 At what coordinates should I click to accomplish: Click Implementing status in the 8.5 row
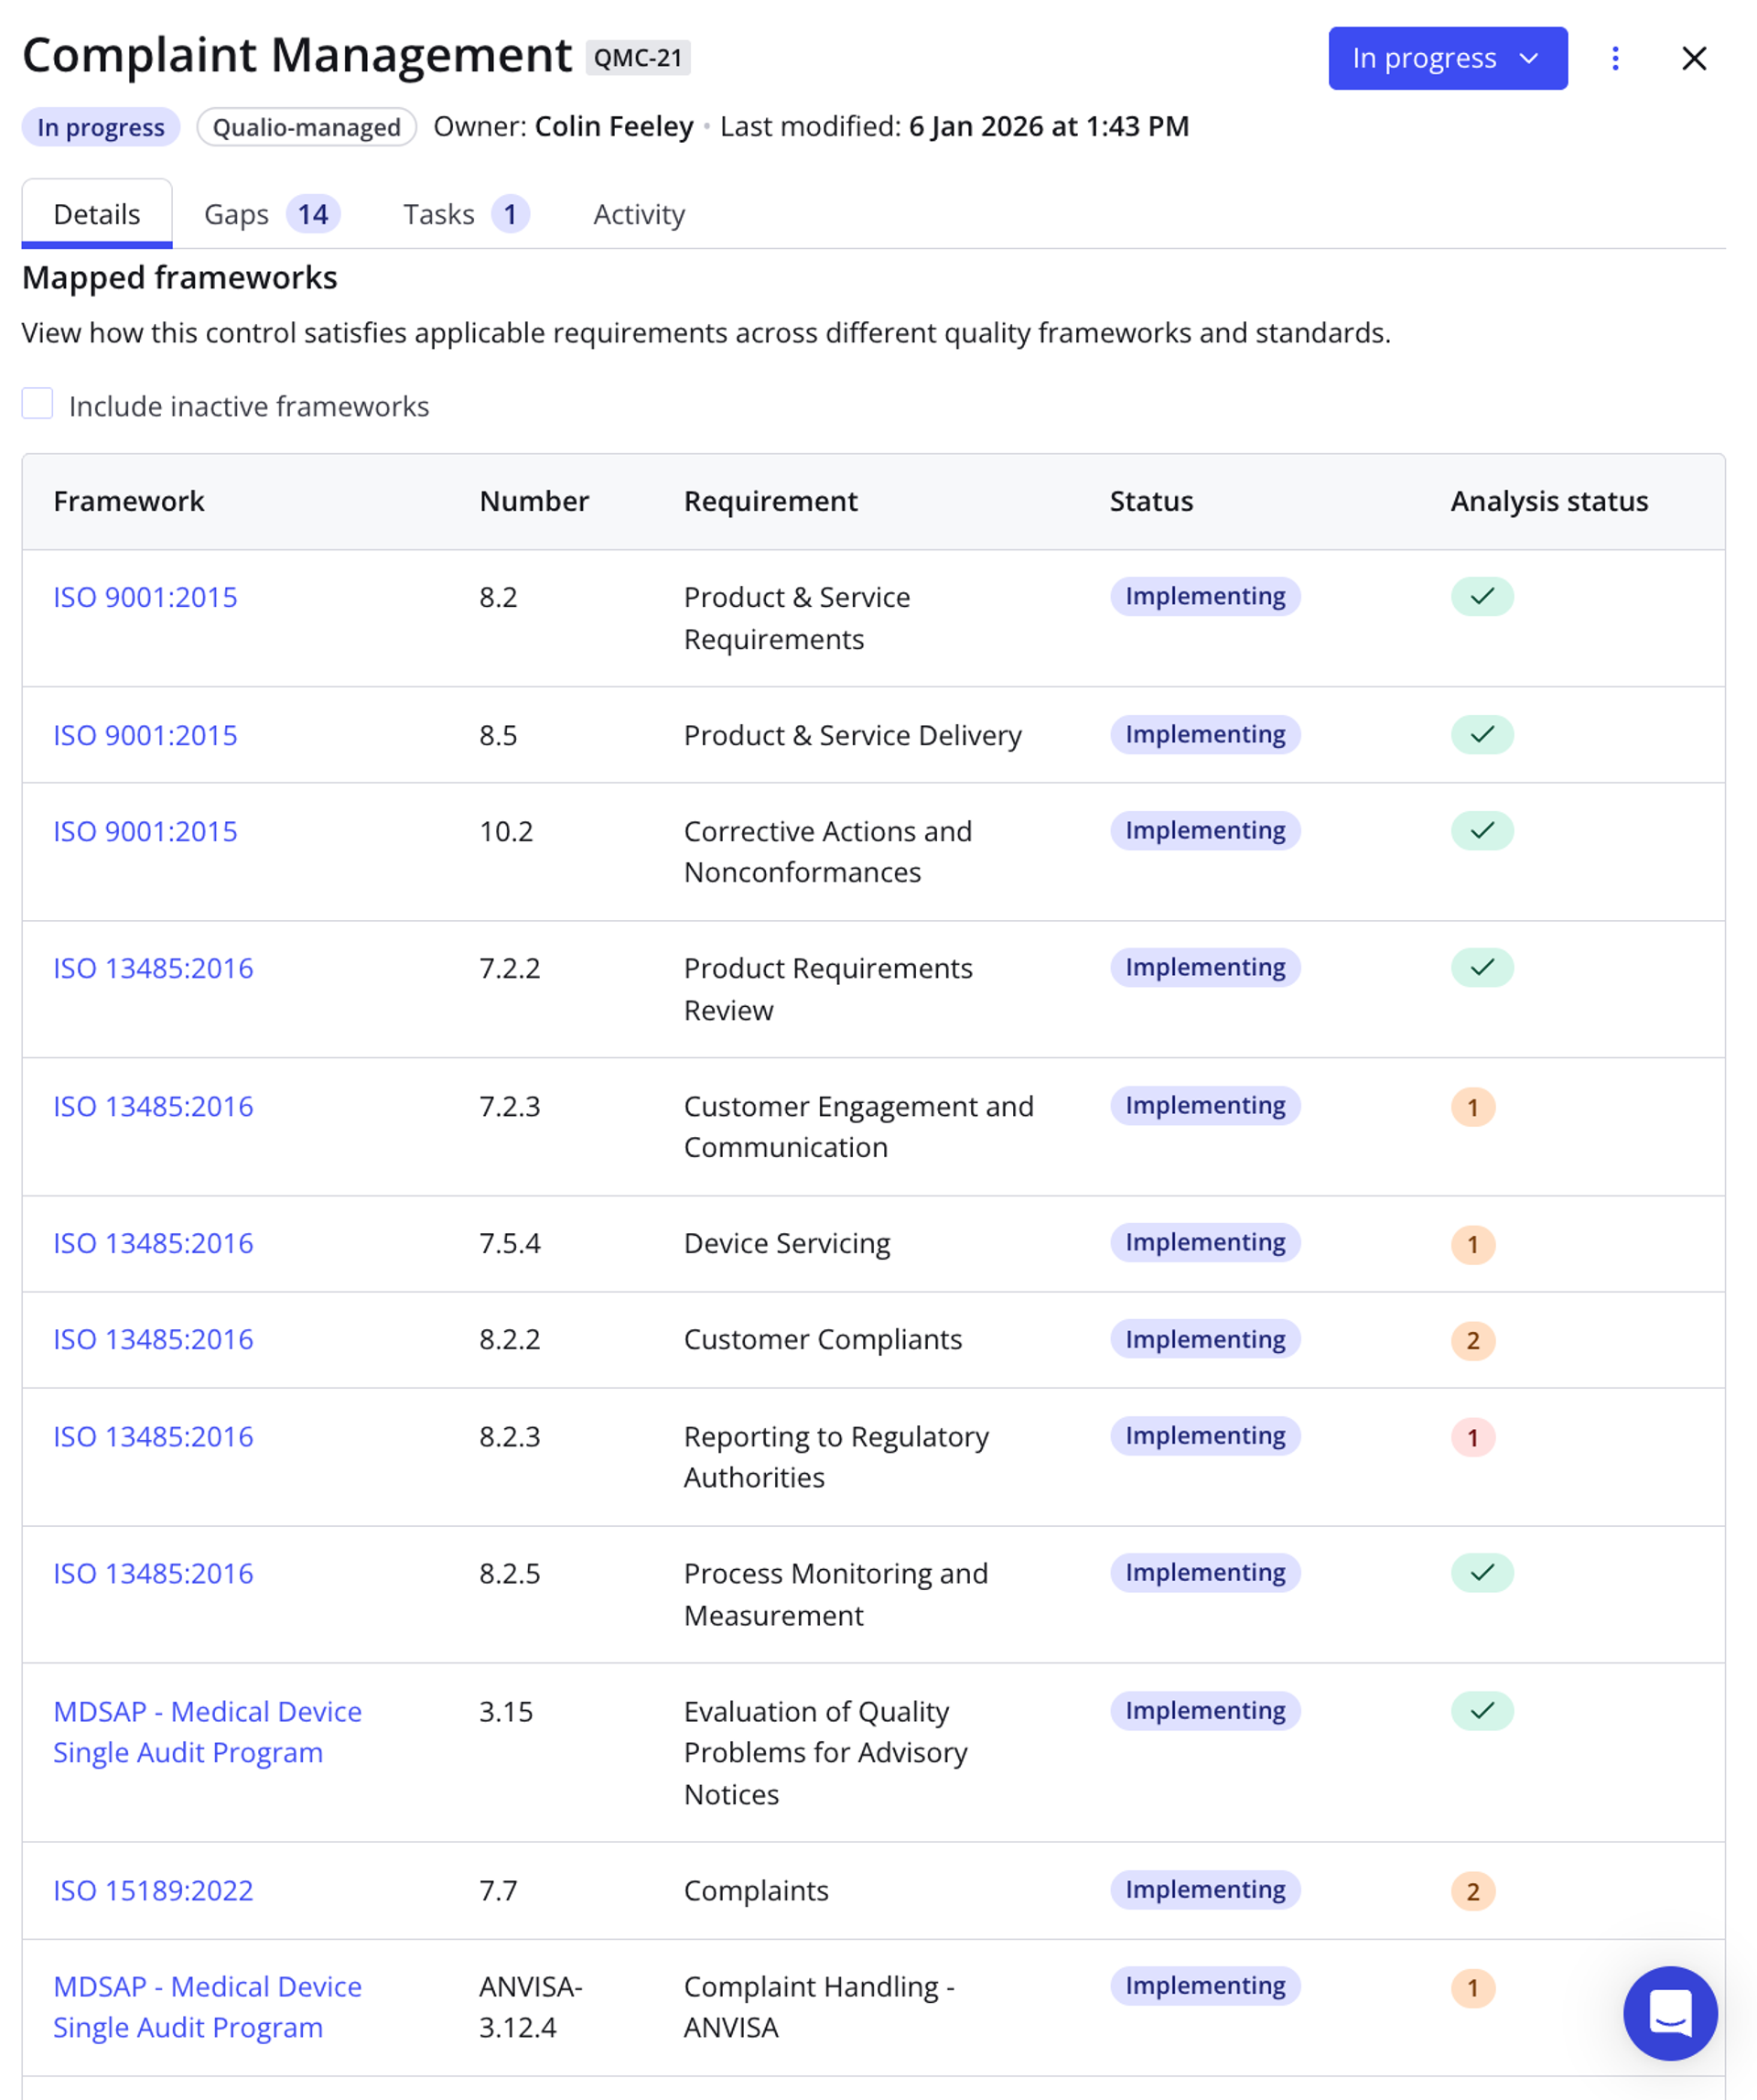[1204, 734]
